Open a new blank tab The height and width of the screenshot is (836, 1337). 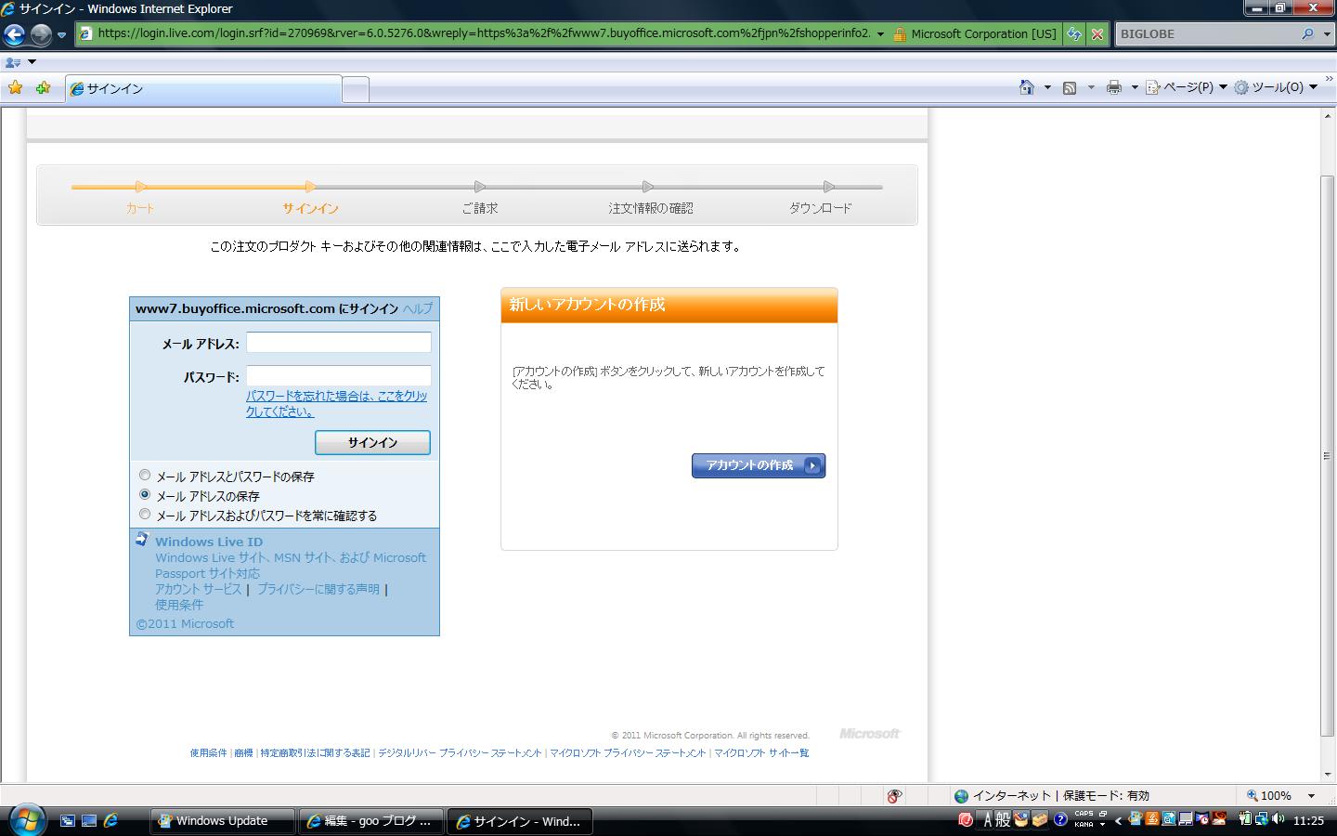[x=356, y=90]
